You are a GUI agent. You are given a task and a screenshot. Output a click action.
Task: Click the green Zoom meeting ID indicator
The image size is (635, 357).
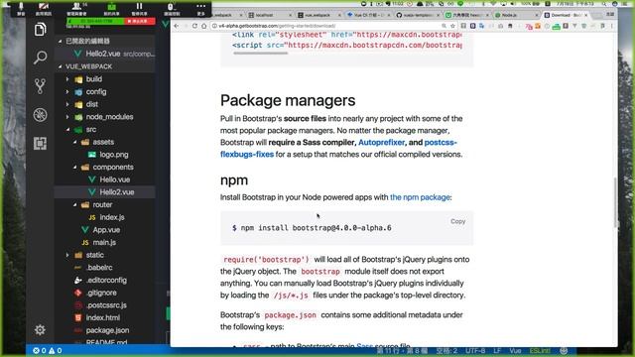click(95, 21)
